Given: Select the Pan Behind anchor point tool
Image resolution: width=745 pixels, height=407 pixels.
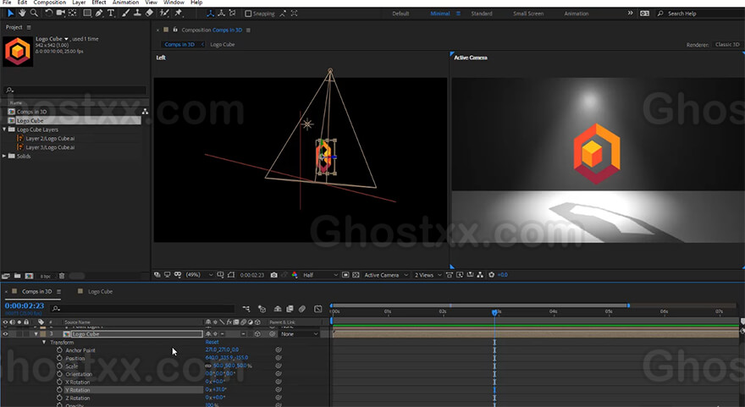Looking at the screenshot, I should [73, 14].
